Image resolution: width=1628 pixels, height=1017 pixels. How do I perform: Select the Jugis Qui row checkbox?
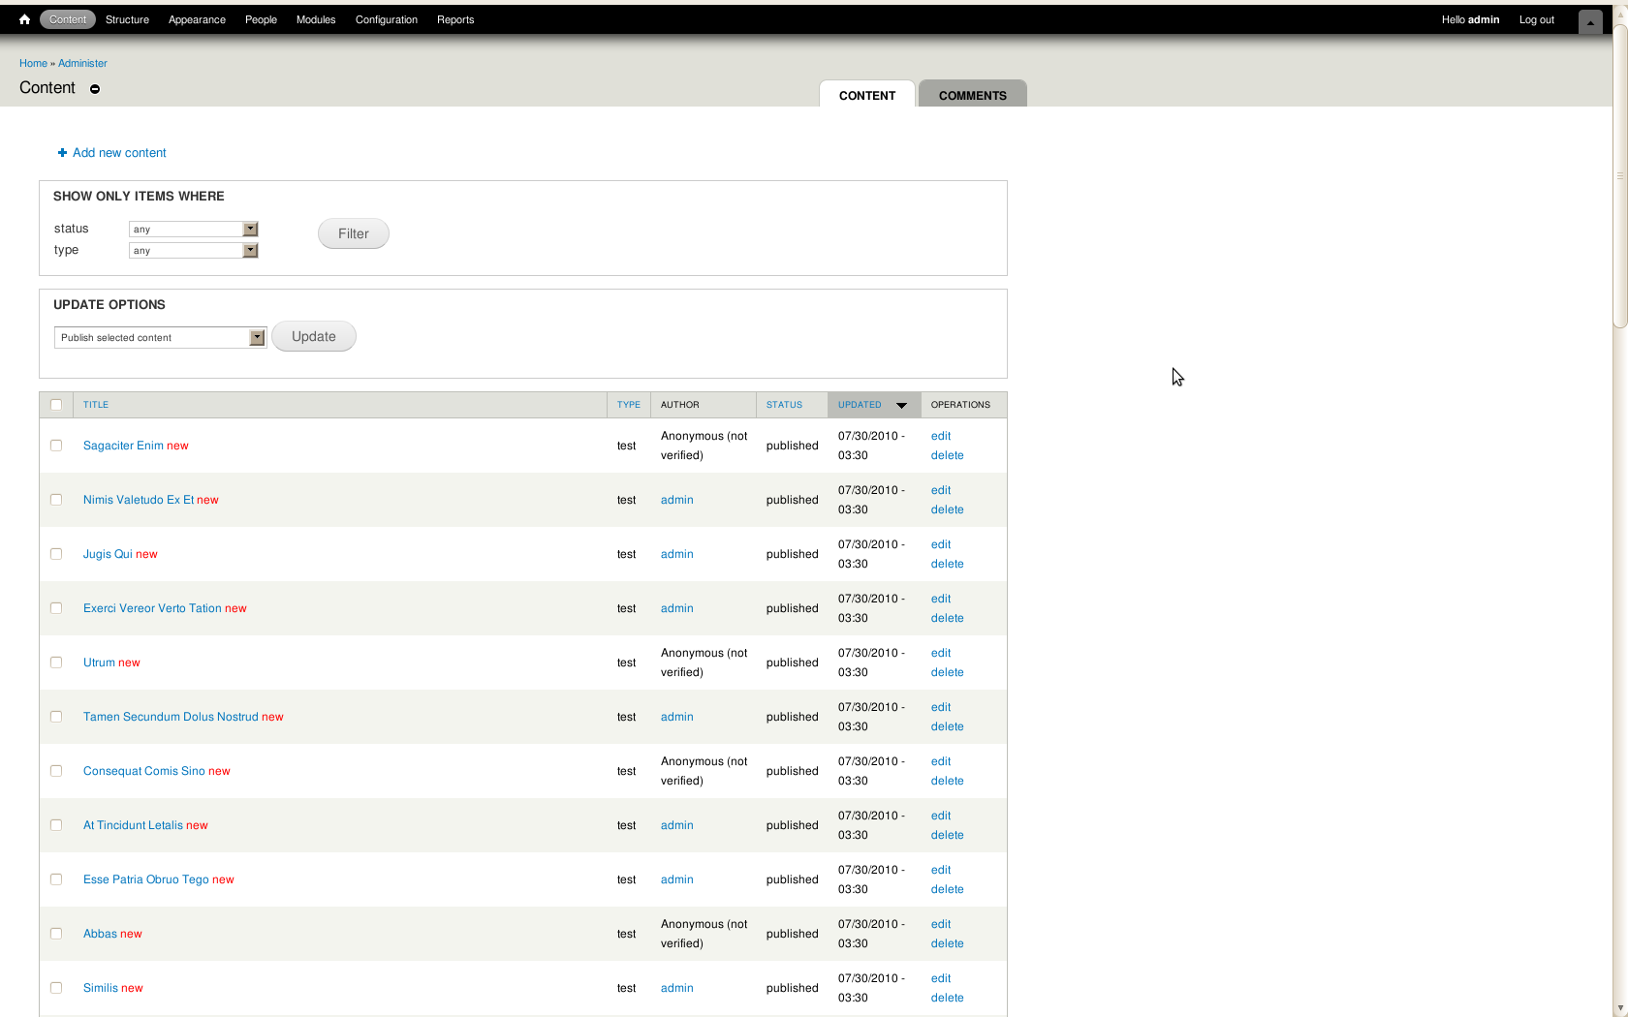click(56, 554)
